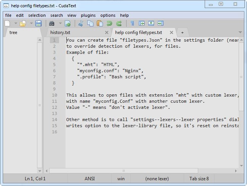Viewport: 247px width, 186px height.
Task: Toggle unprinted characters pilcrow icon
Action: point(132,24)
